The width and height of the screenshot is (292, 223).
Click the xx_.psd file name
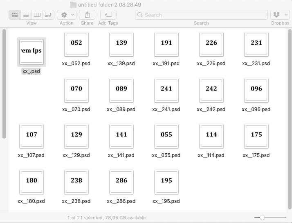pyautogui.click(x=31, y=71)
